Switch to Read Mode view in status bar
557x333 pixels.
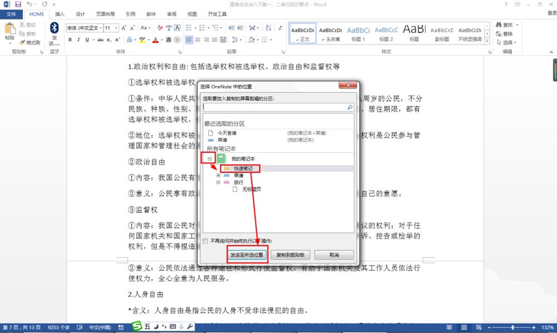click(449, 327)
